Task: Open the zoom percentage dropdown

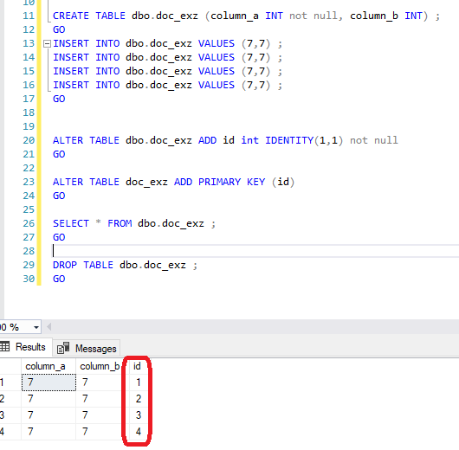Action: pyautogui.click(x=36, y=327)
